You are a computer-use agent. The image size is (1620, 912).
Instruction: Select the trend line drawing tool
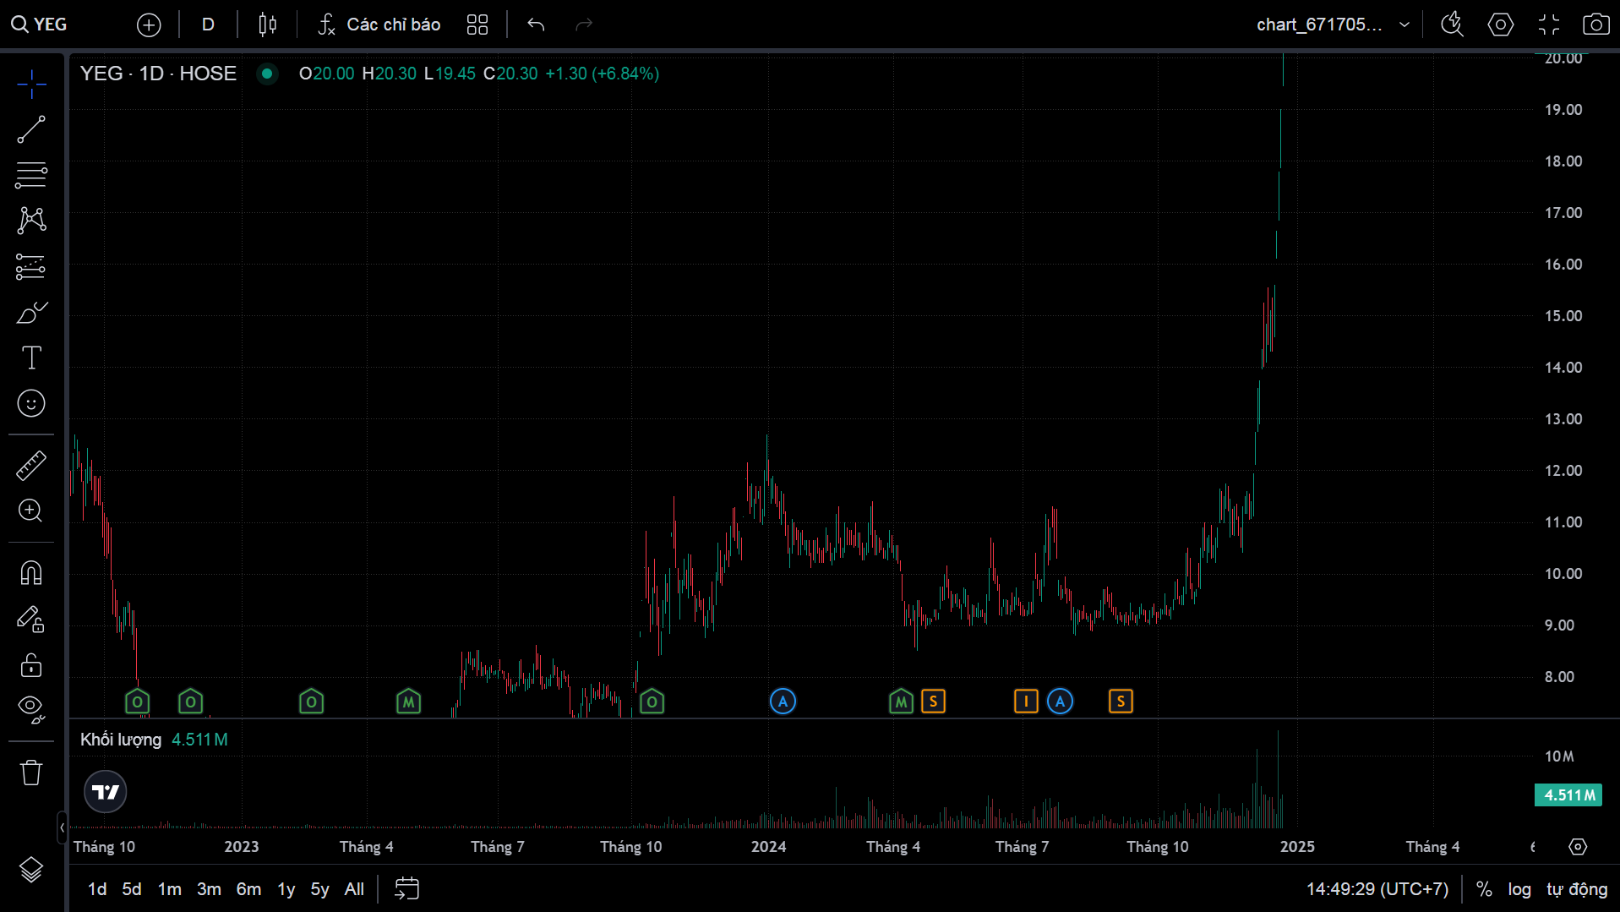pyautogui.click(x=31, y=129)
